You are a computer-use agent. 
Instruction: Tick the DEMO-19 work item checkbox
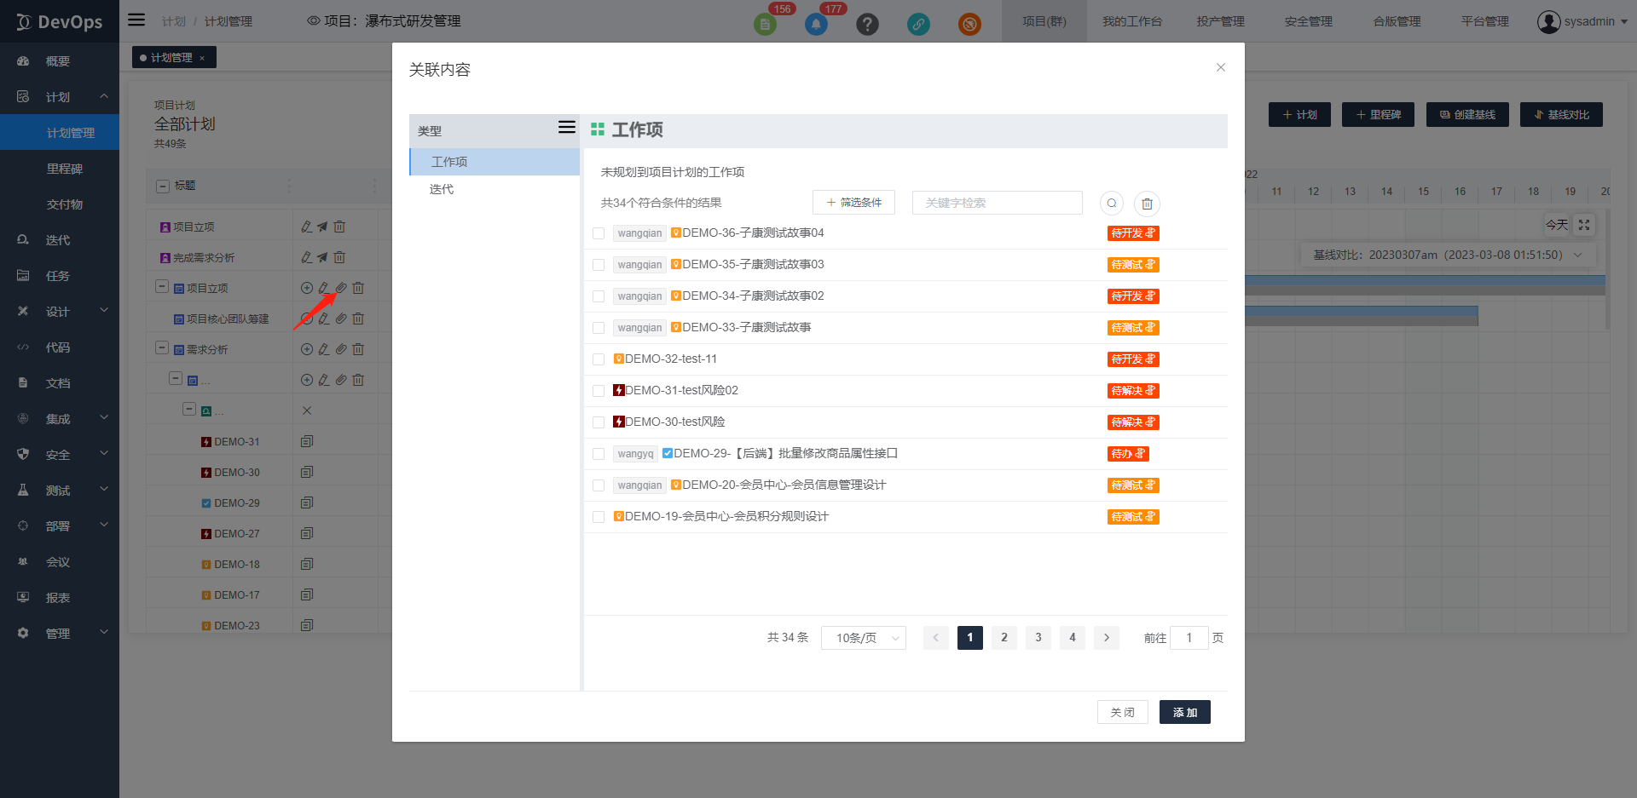click(x=599, y=517)
